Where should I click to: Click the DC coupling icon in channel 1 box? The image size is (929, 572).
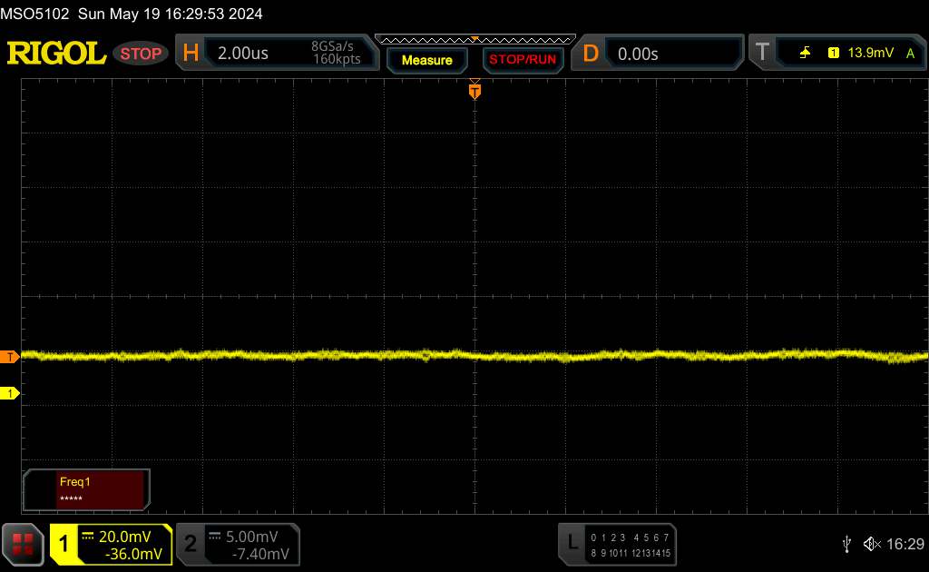point(88,537)
